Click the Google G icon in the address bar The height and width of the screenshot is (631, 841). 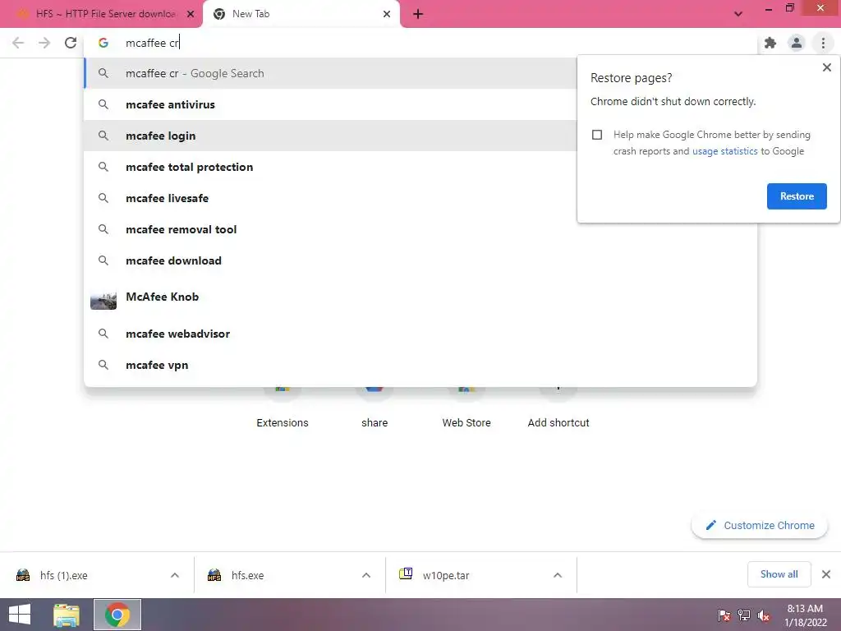(103, 43)
